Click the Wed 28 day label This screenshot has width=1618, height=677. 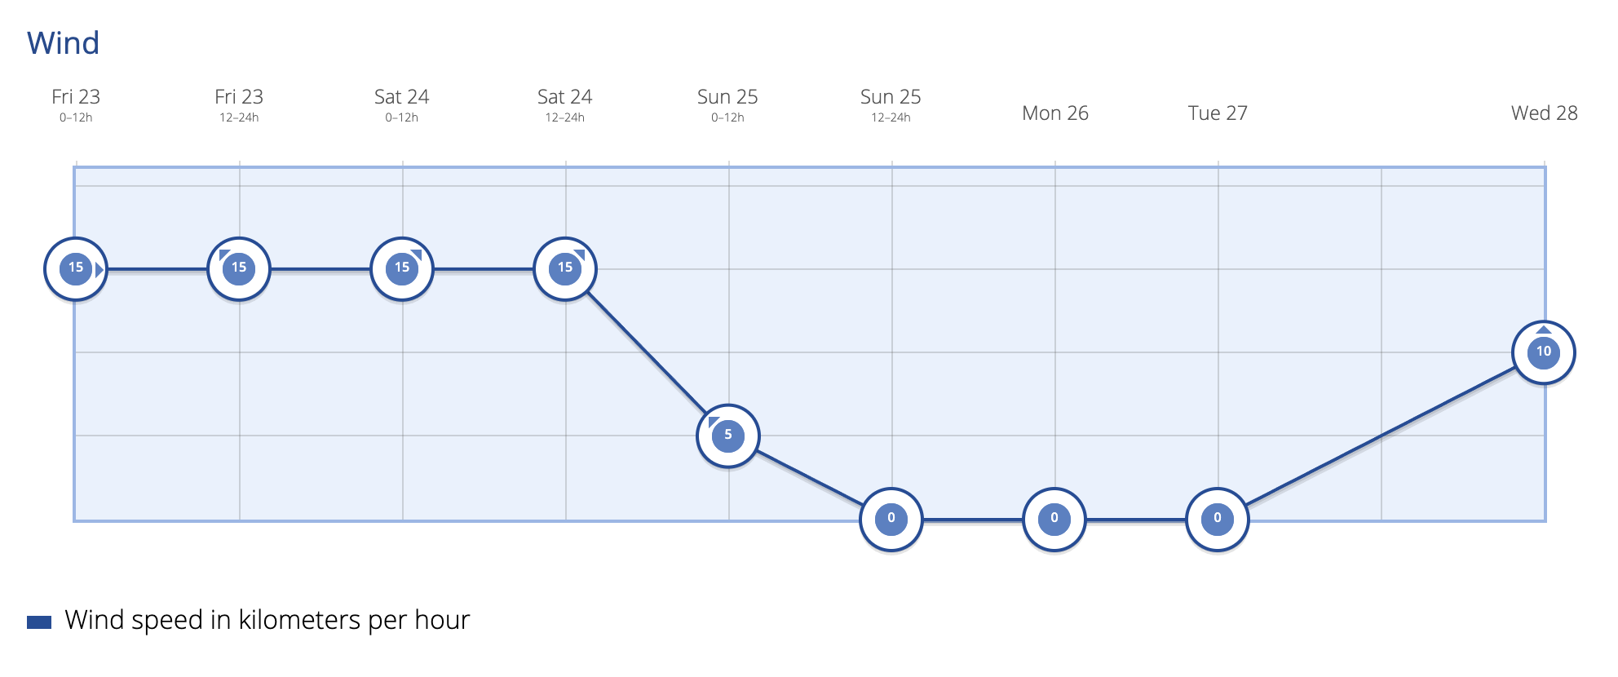1545,113
